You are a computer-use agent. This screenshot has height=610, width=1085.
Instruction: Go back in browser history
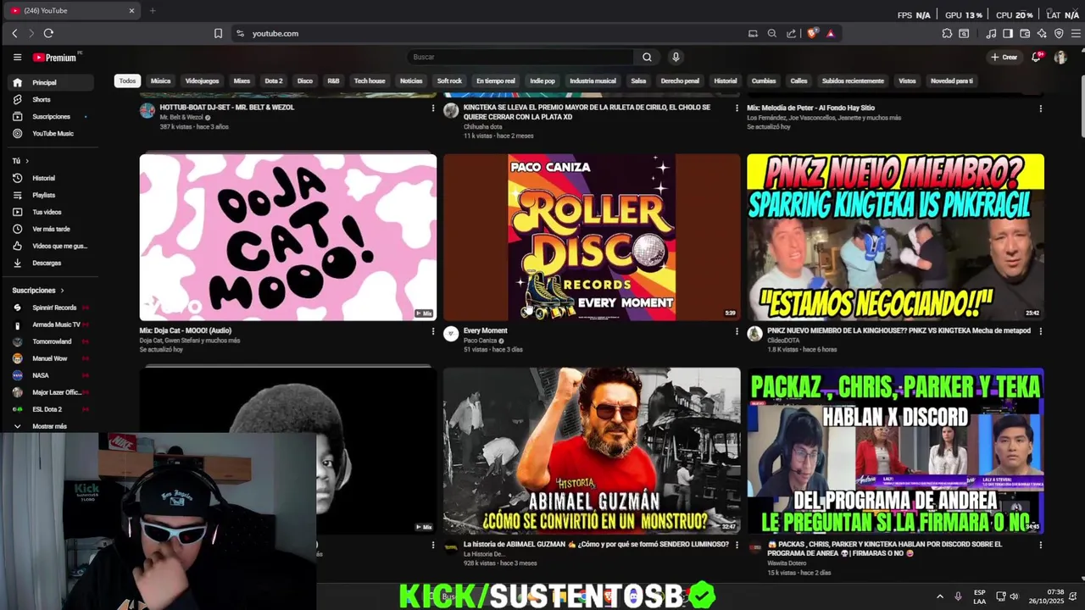[x=14, y=33]
